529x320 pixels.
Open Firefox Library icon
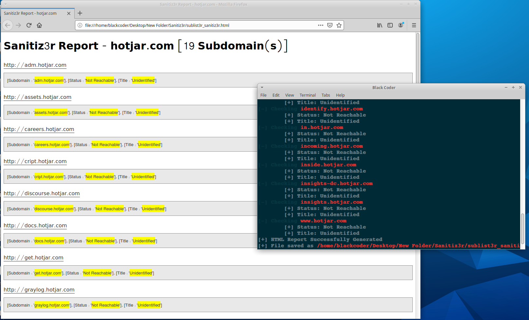click(x=380, y=25)
